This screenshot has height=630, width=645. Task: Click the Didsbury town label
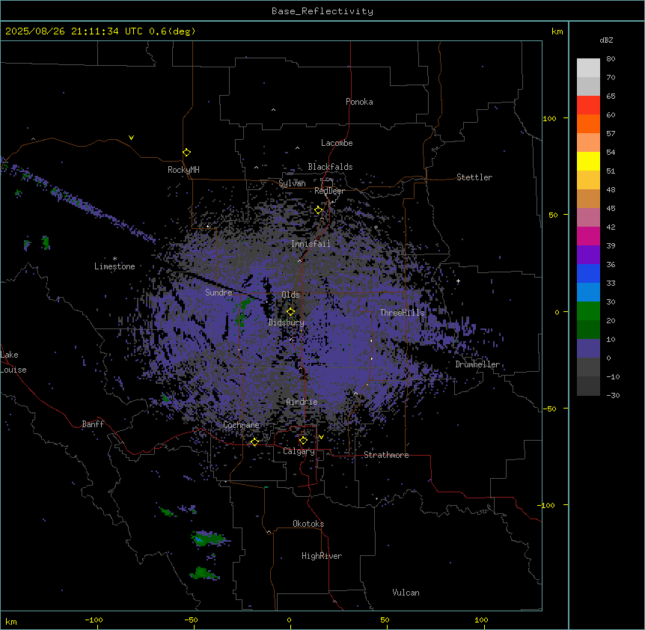pos(287,322)
